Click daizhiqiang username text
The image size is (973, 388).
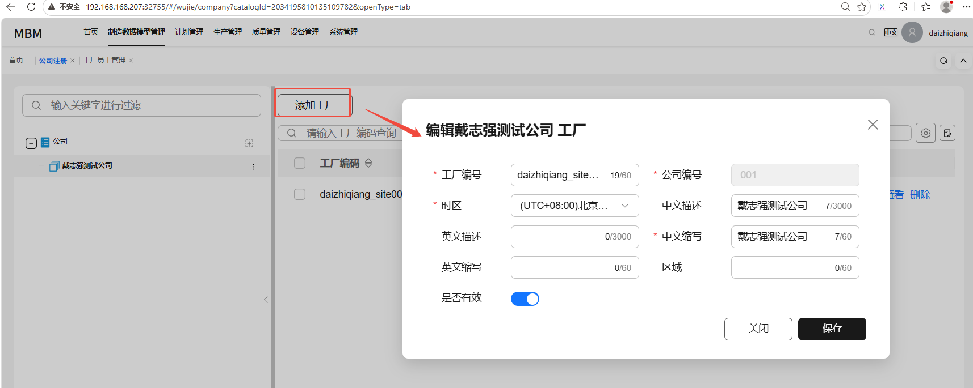pyautogui.click(x=948, y=33)
